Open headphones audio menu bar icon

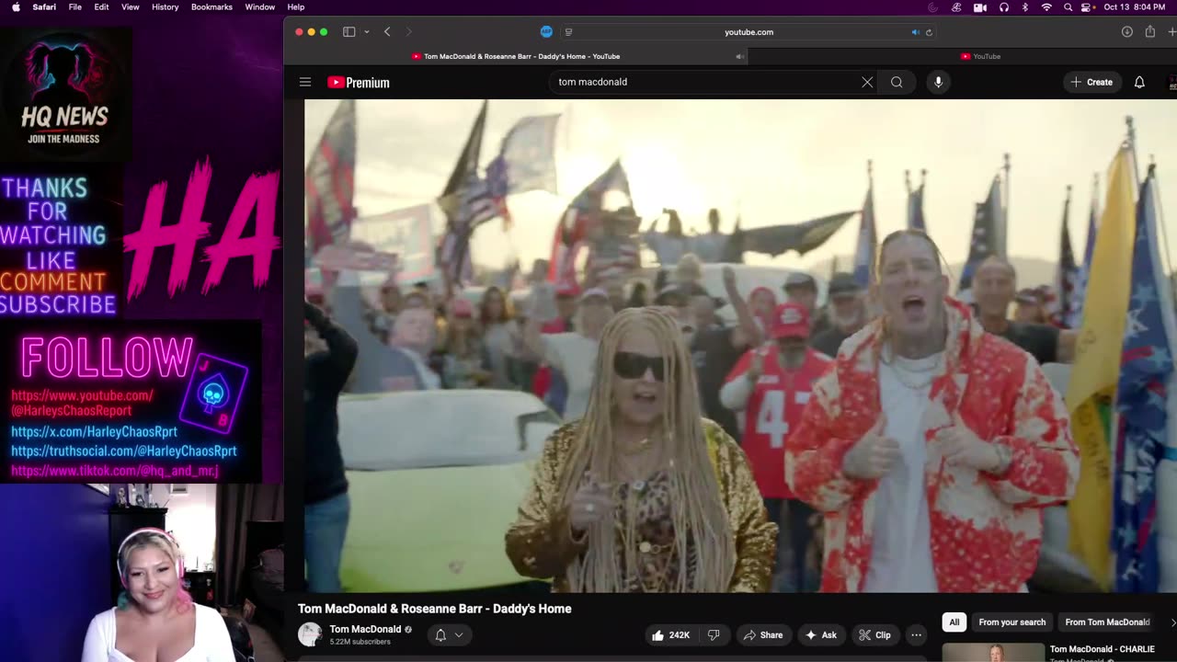coord(1004,7)
